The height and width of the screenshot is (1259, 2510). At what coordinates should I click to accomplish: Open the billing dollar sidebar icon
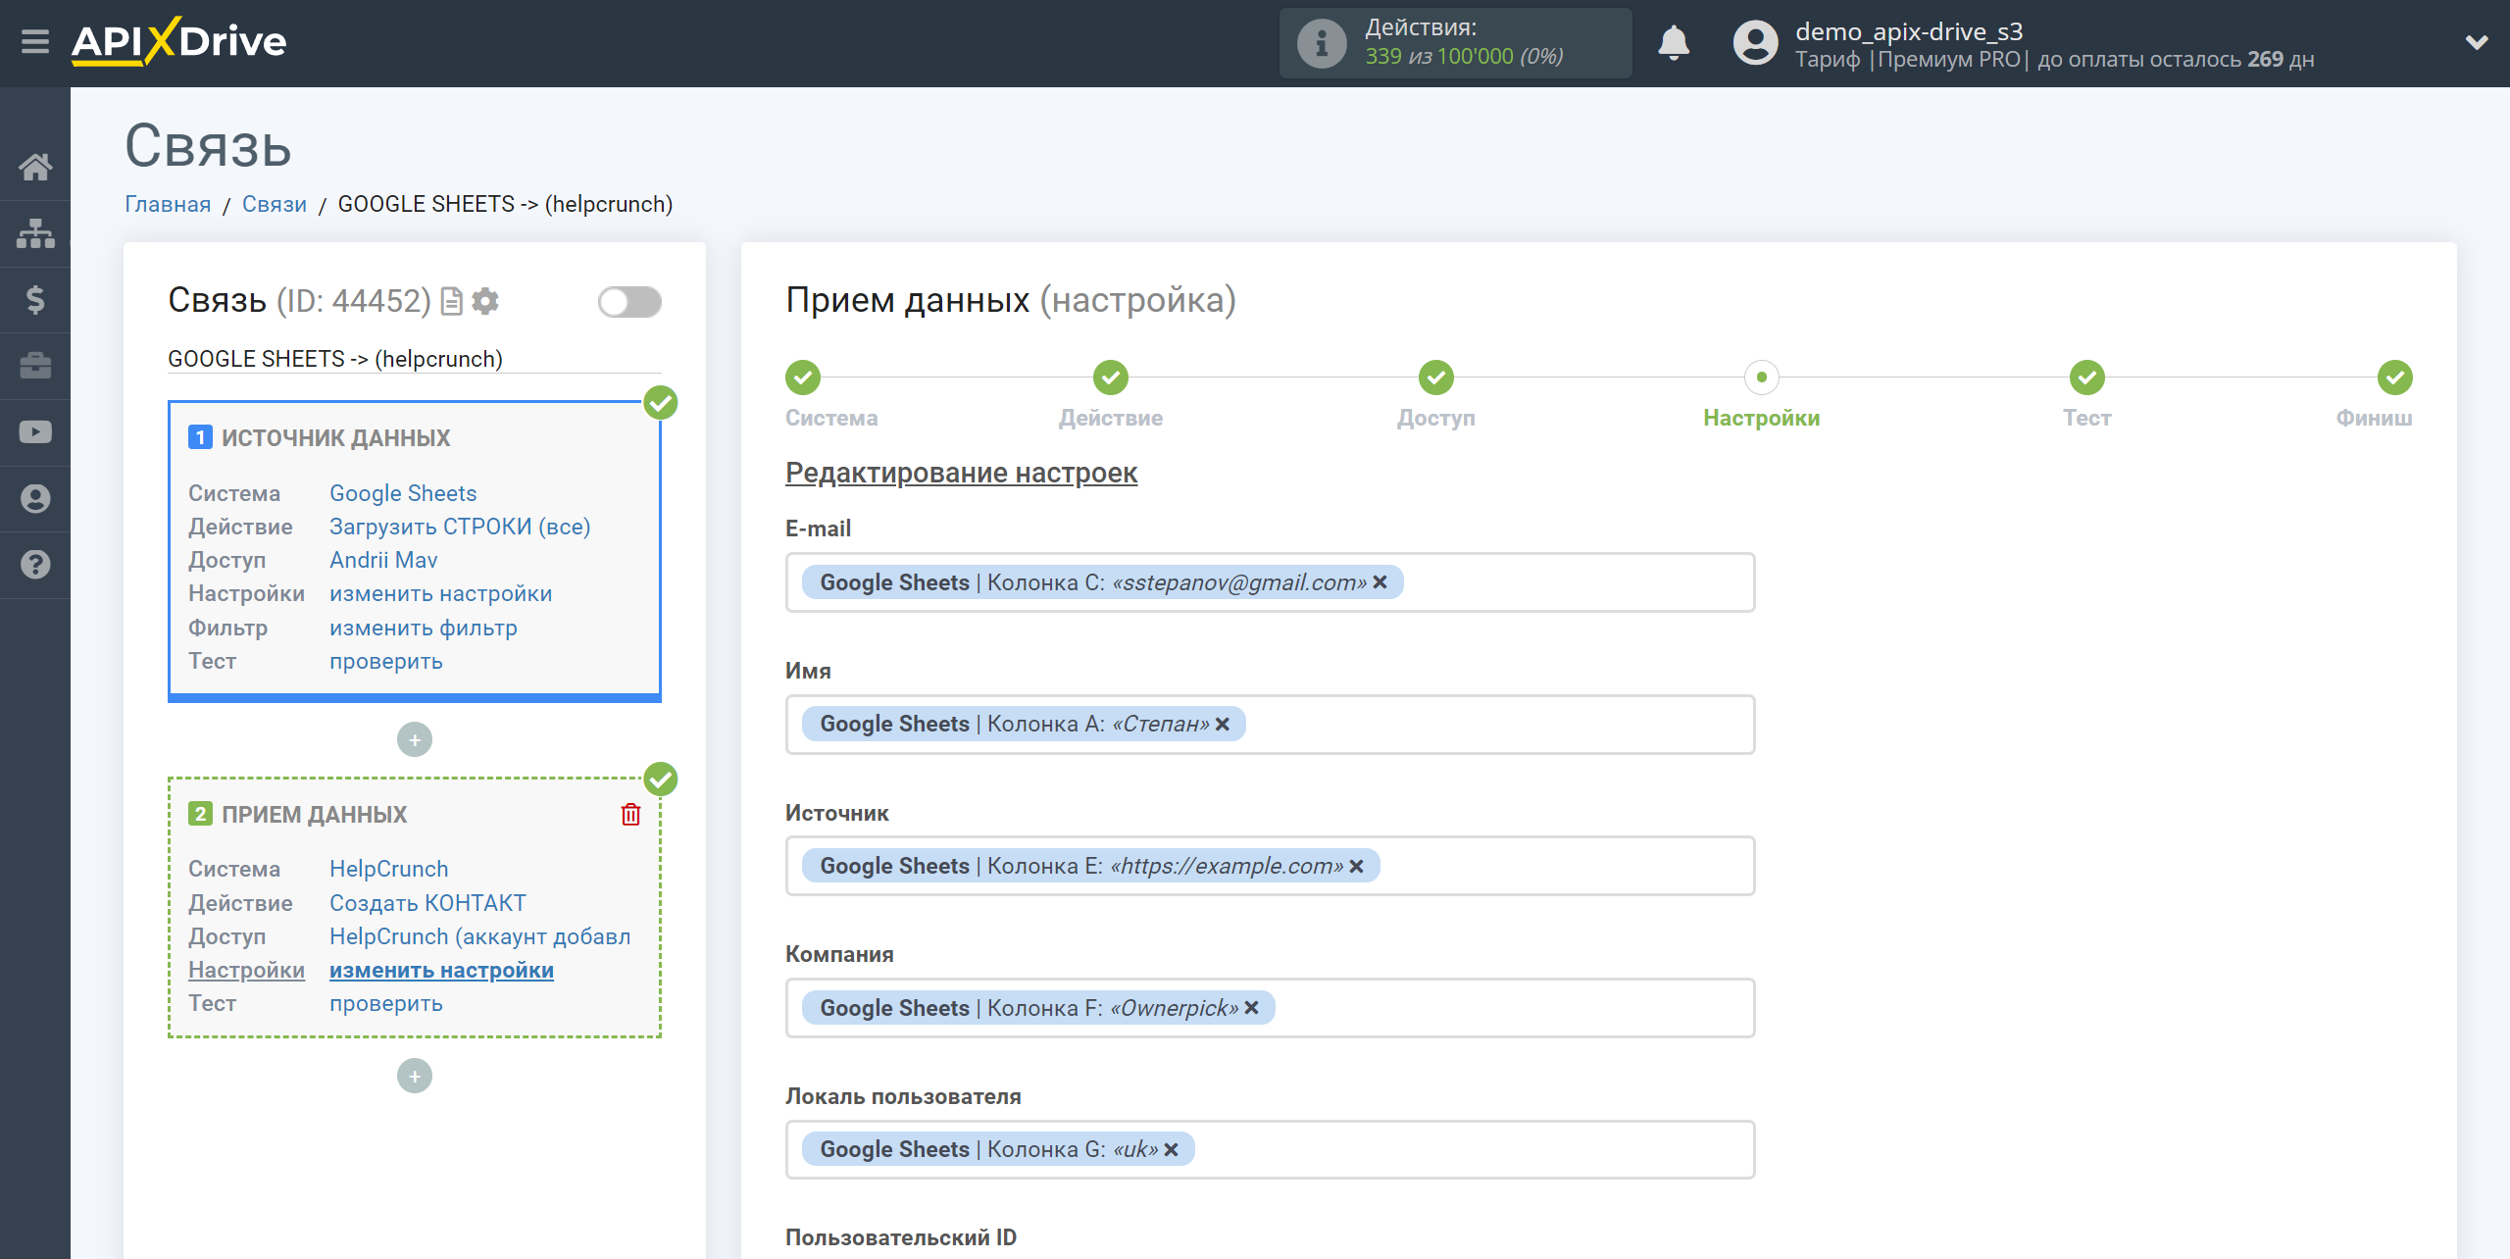pyautogui.click(x=35, y=299)
